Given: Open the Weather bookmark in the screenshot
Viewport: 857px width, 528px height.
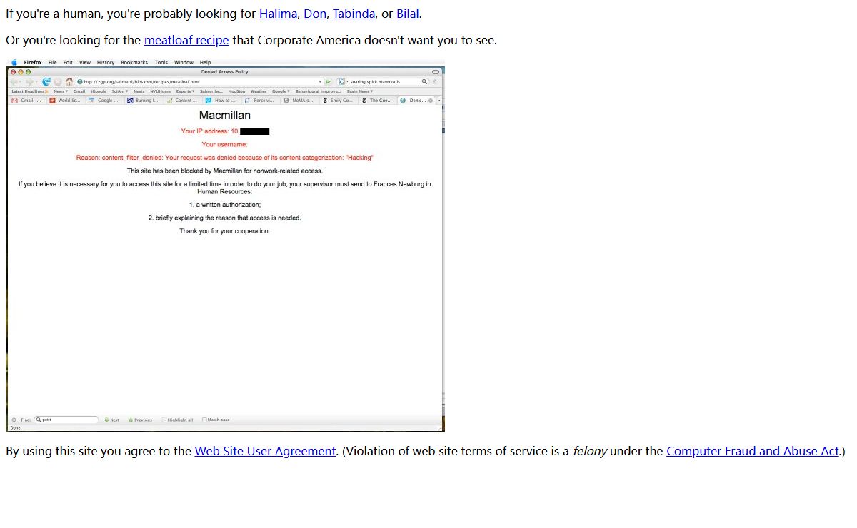Looking at the screenshot, I should pos(259,91).
